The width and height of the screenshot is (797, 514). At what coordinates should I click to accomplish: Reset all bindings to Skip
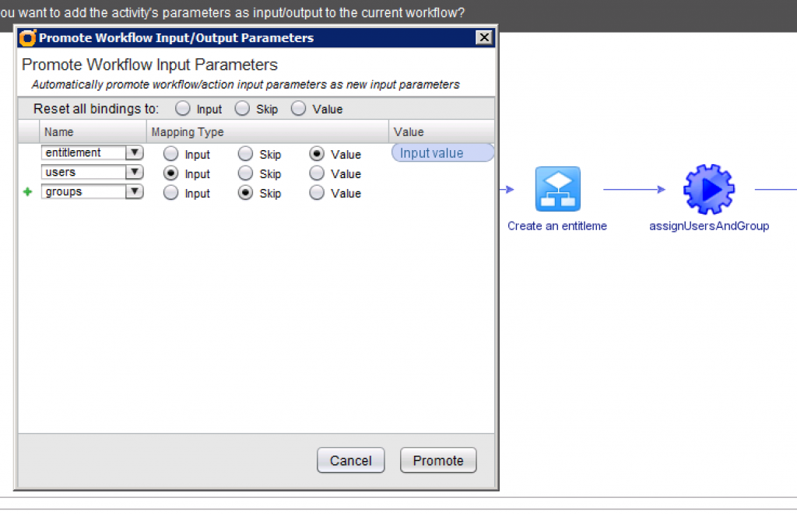242,109
